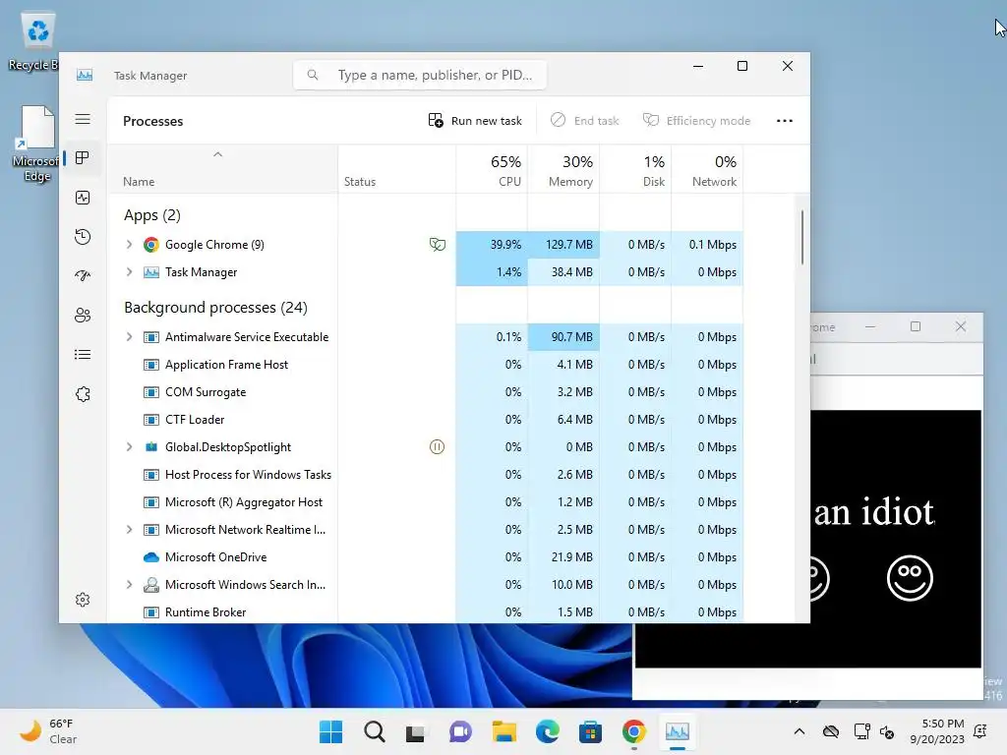The width and height of the screenshot is (1007, 755).
Task: Launch Chat app from taskbar
Action: pyautogui.click(x=460, y=731)
